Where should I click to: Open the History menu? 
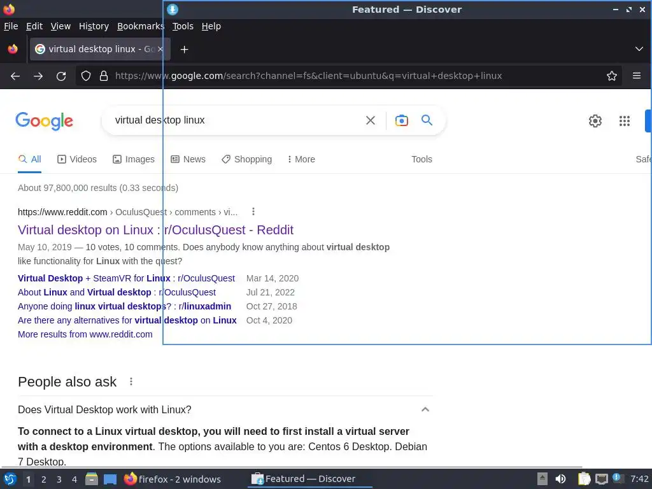[94, 26]
